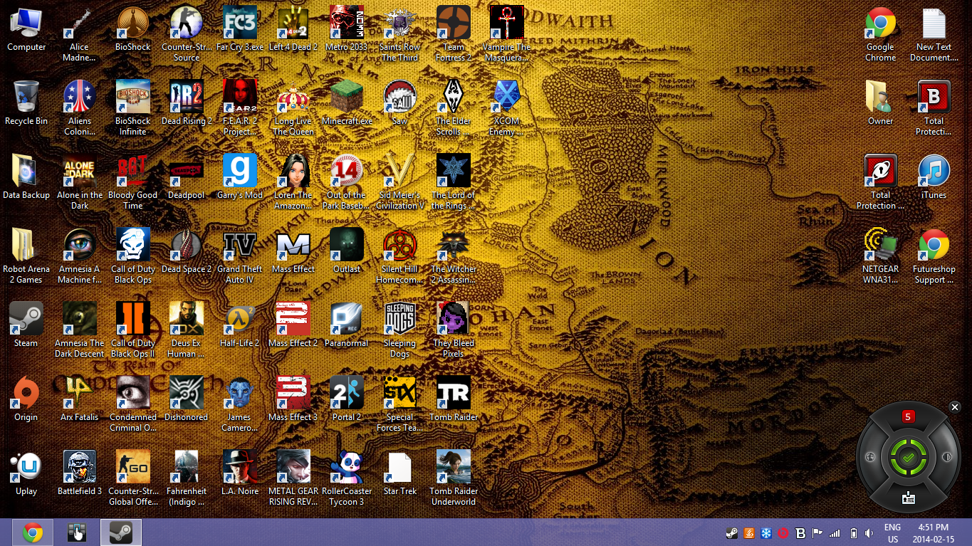
Task: Open the XCOM Enemy shortcut
Action: [x=507, y=107]
